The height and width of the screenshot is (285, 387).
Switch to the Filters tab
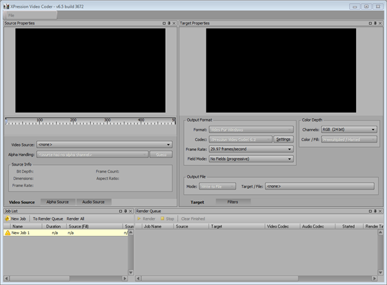click(233, 202)
